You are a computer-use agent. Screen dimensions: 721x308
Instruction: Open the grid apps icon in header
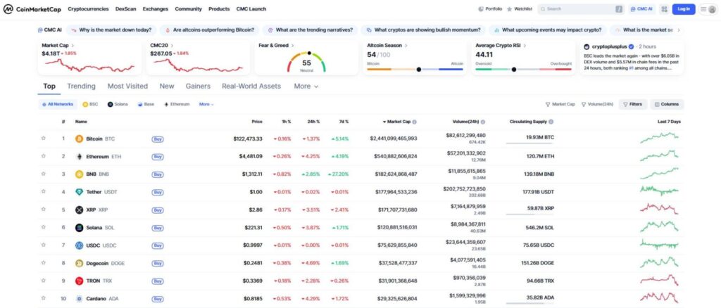664,8
